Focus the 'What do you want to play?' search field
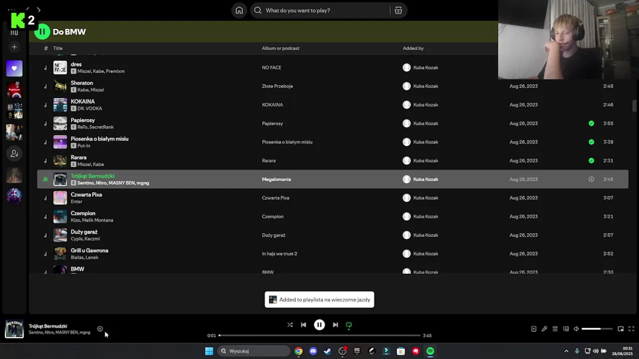The width and height of the screenshot is (639, 359). pos(319,10)
